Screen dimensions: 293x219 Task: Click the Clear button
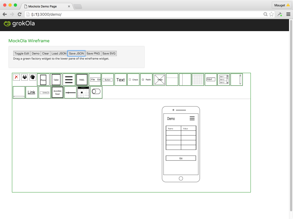click(45, 53)
